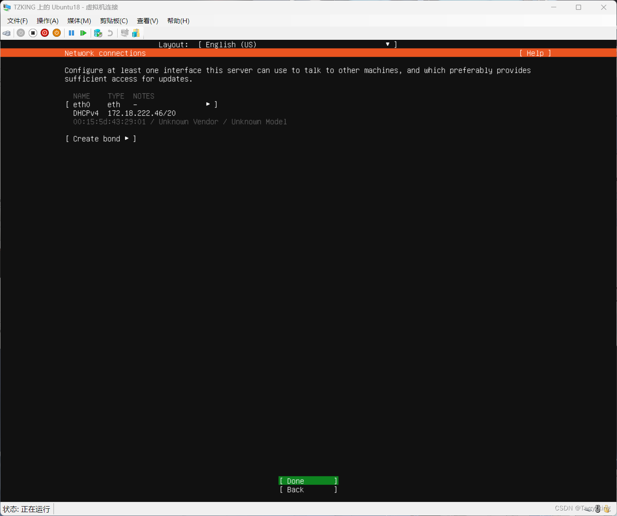Click the orange Save state icon
The image size is (617, 516).
point(57,33)
